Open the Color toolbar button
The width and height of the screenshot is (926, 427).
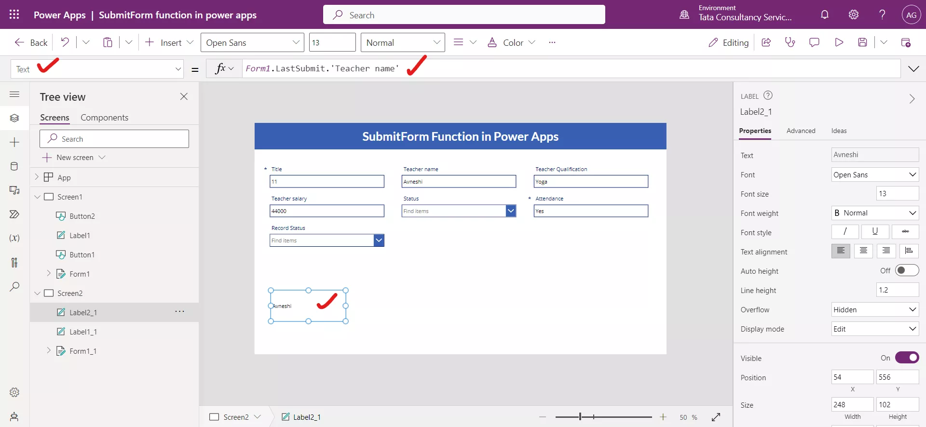click(511, 42)
